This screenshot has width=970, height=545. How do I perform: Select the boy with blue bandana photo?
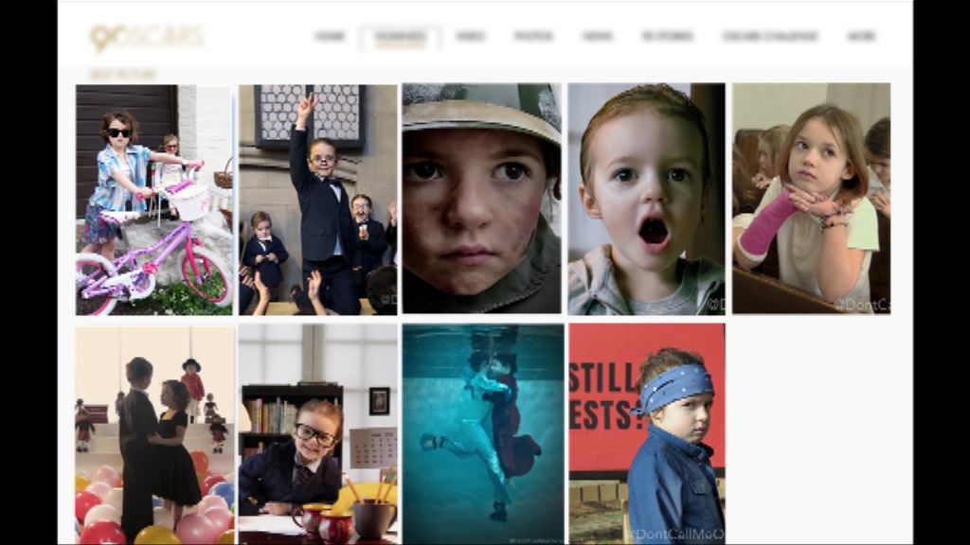tap(646, 434)
